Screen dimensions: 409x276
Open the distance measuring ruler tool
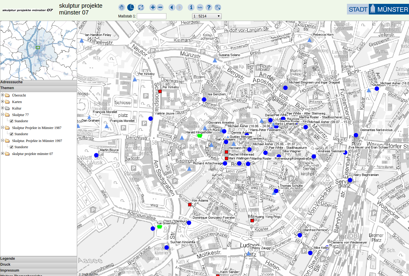[200, 7]
